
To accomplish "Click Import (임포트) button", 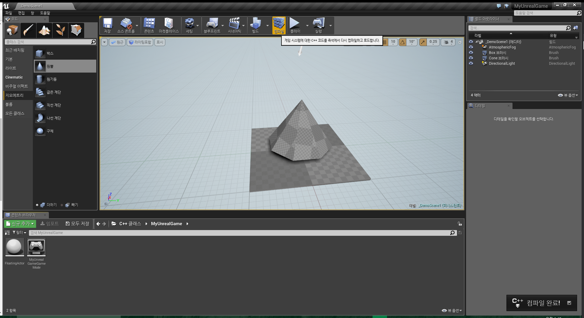I will click(49, 223).
